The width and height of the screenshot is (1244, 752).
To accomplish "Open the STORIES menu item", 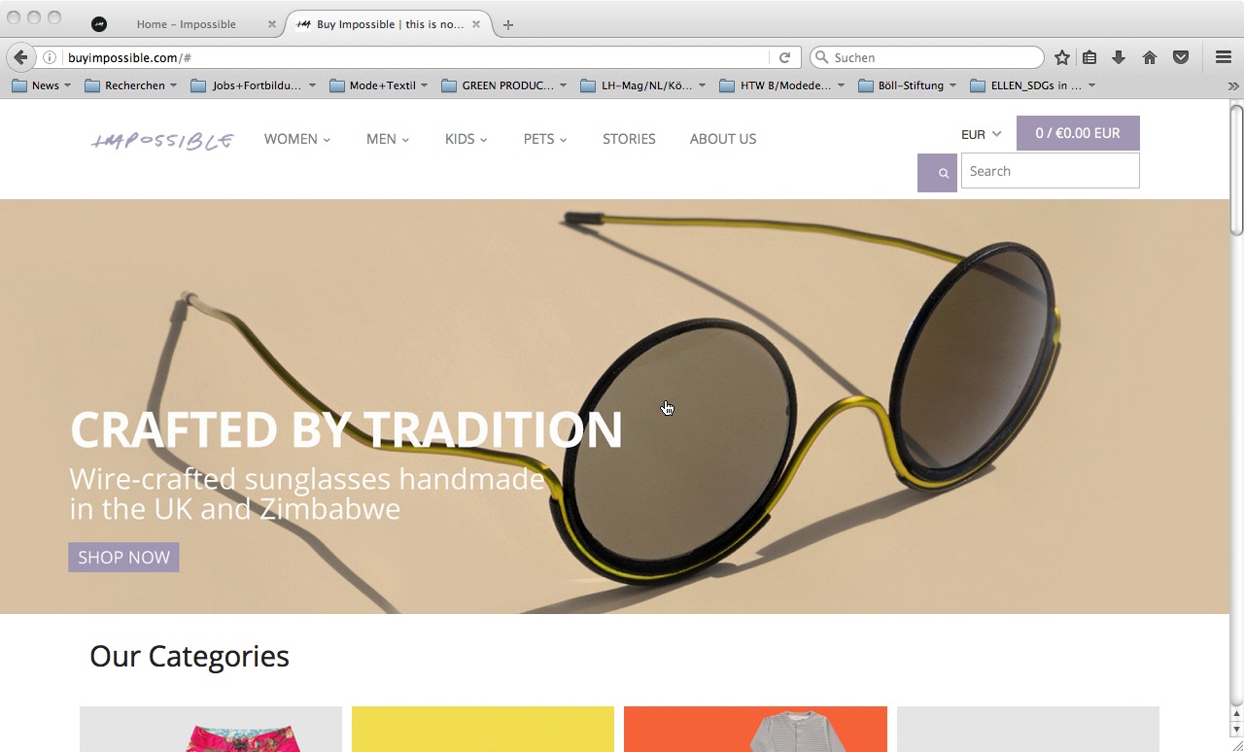I will coord(629,139).
